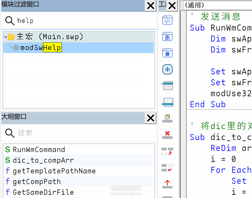Image resolution: width=252 pixels, height=198 pixels.
Task: Collapse the 主宏 (Main.swp) tree node
Action: point(5,37)
